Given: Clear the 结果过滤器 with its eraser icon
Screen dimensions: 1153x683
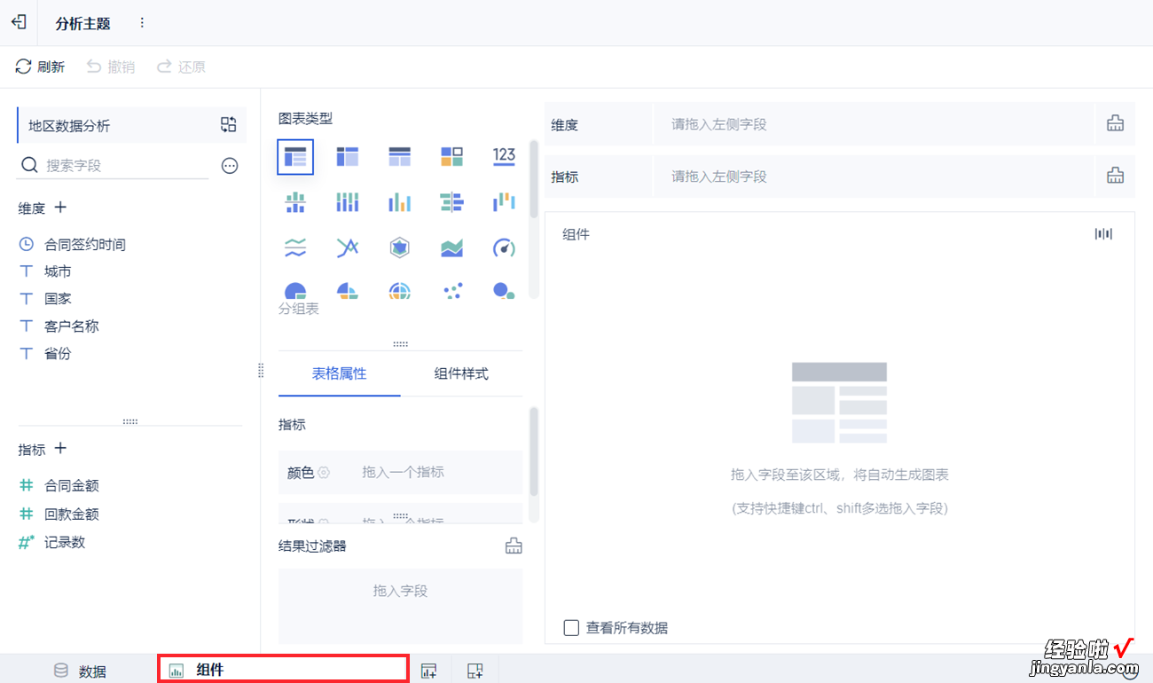Looking at the screenshot, I should pos(514,546).
